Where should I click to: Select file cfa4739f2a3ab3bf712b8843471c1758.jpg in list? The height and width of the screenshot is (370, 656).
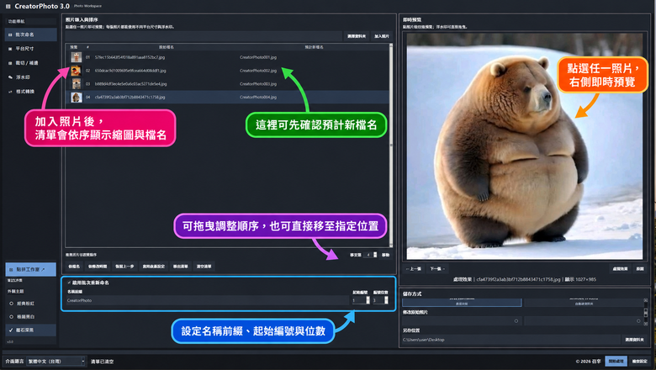pos(130,98)
